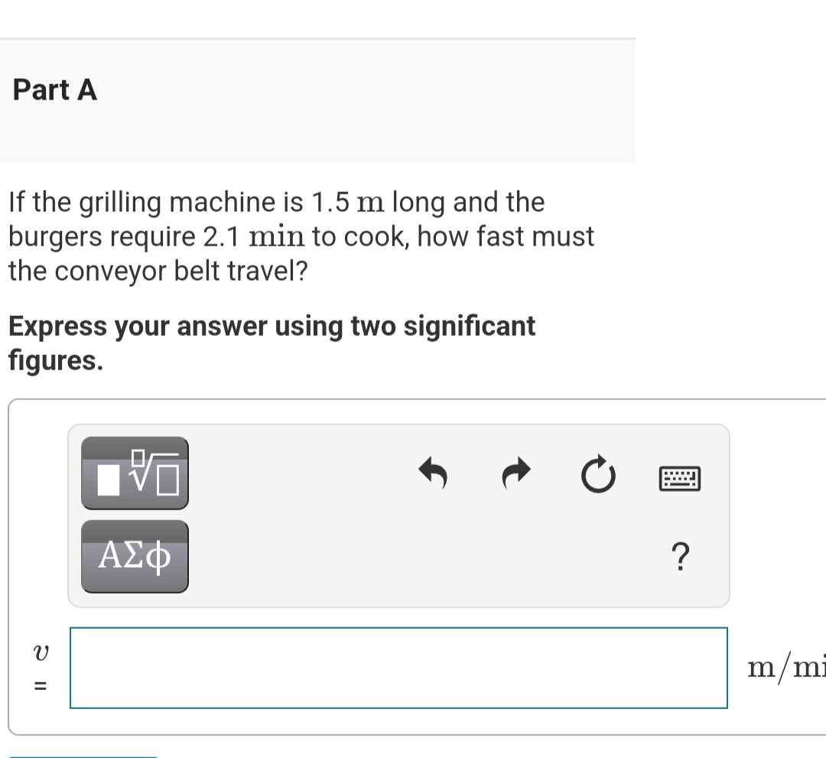This screenshot has width=826, height=758.
Task: Click the undo arrow
Action: 432,474
